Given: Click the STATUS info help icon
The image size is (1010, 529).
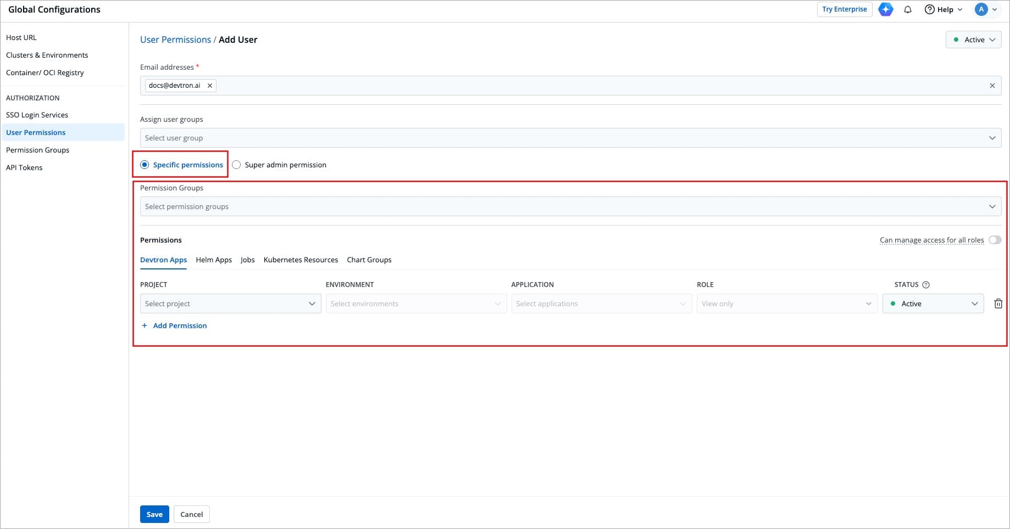Looking at the screenshot, I should (926, 285).
